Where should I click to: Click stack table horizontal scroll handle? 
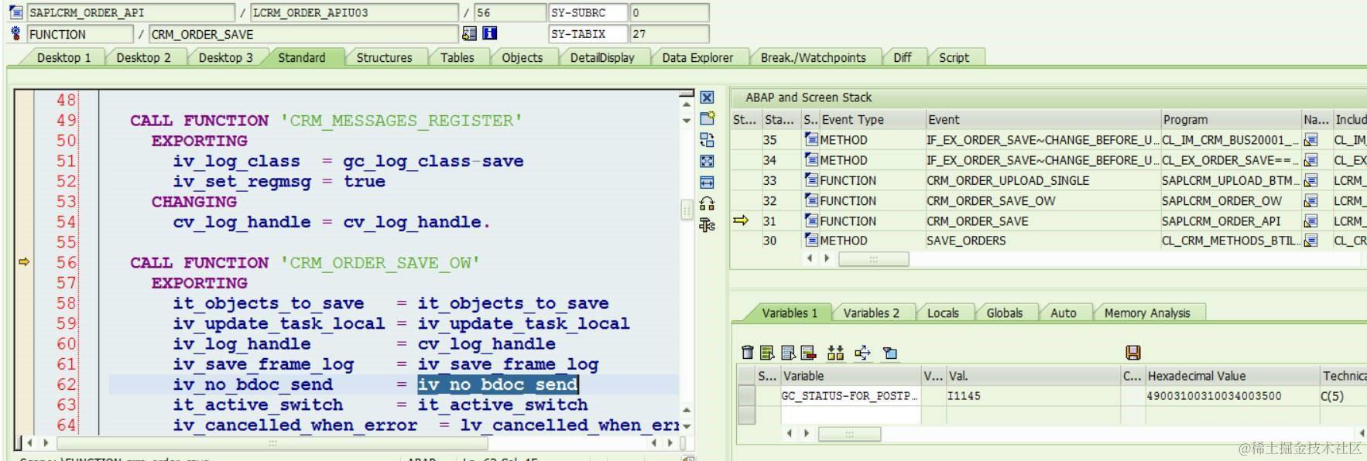click(x=873, y=259)
